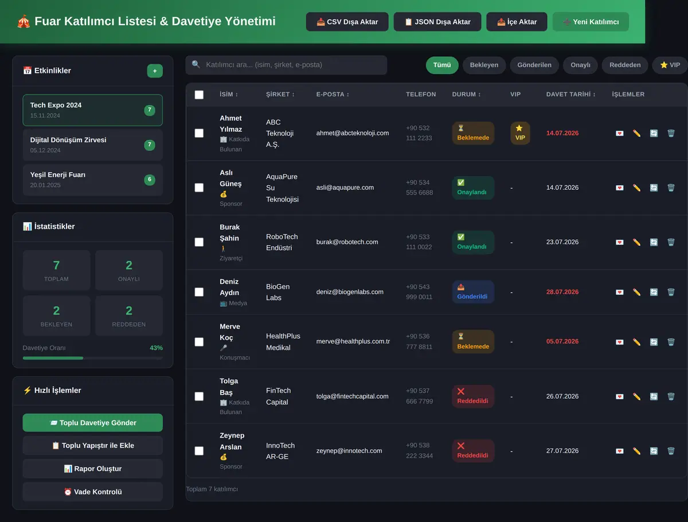Click the envelope icon for Zeynep Arslan
688x522 pixels.
click(x=619, y=451)
